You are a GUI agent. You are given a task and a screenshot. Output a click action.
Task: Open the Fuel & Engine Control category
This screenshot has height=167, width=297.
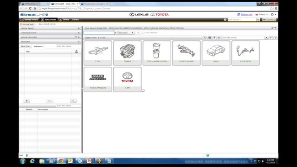157,53
